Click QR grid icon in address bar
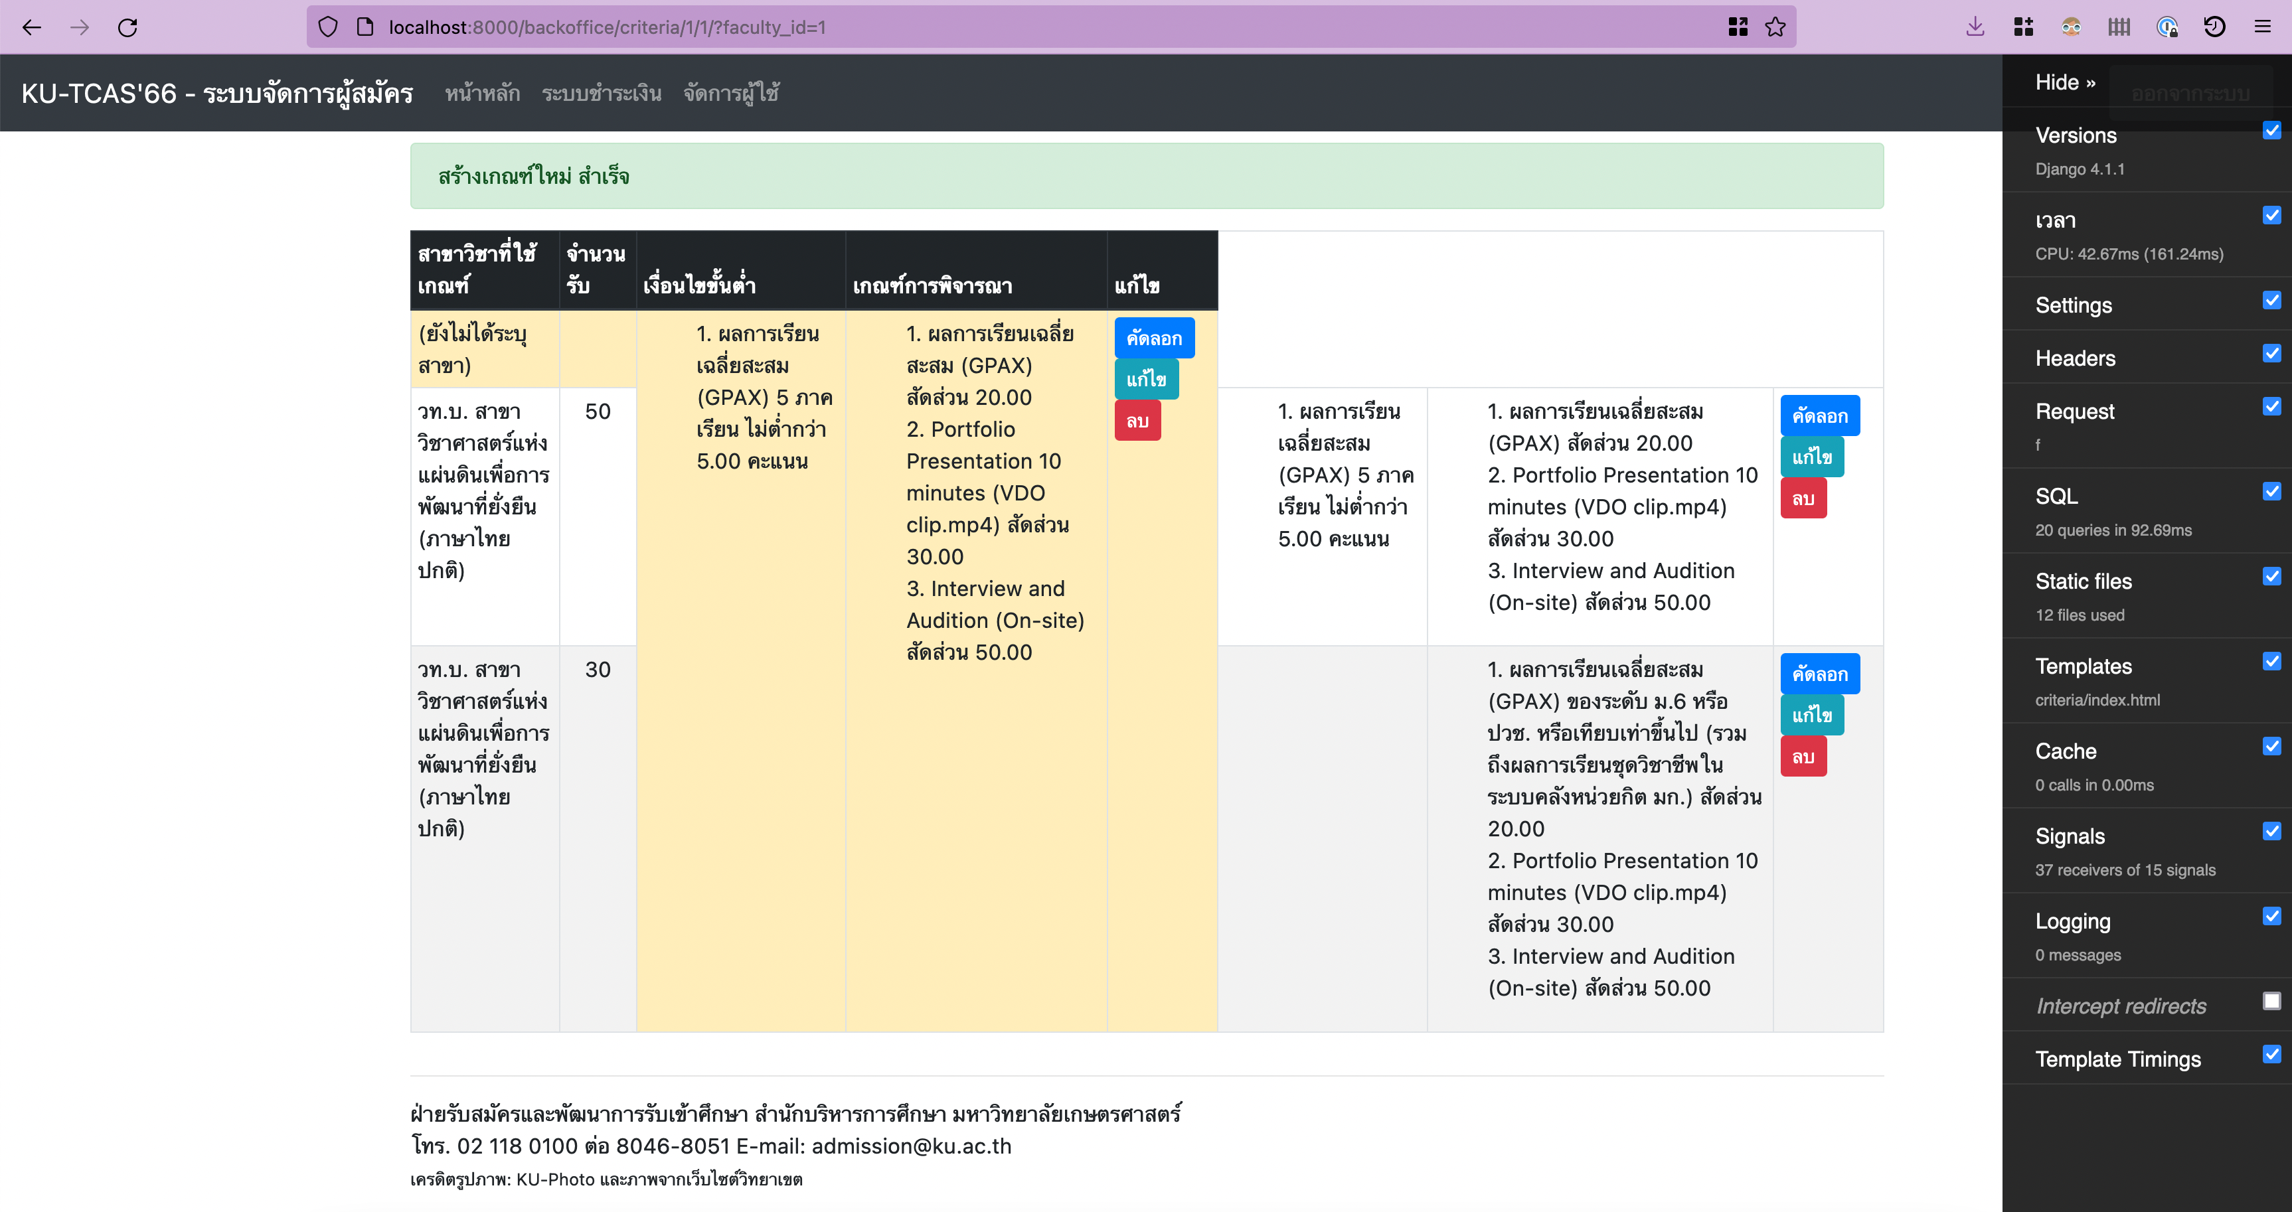The image size is (2292, 1212). coord(1738,28)
